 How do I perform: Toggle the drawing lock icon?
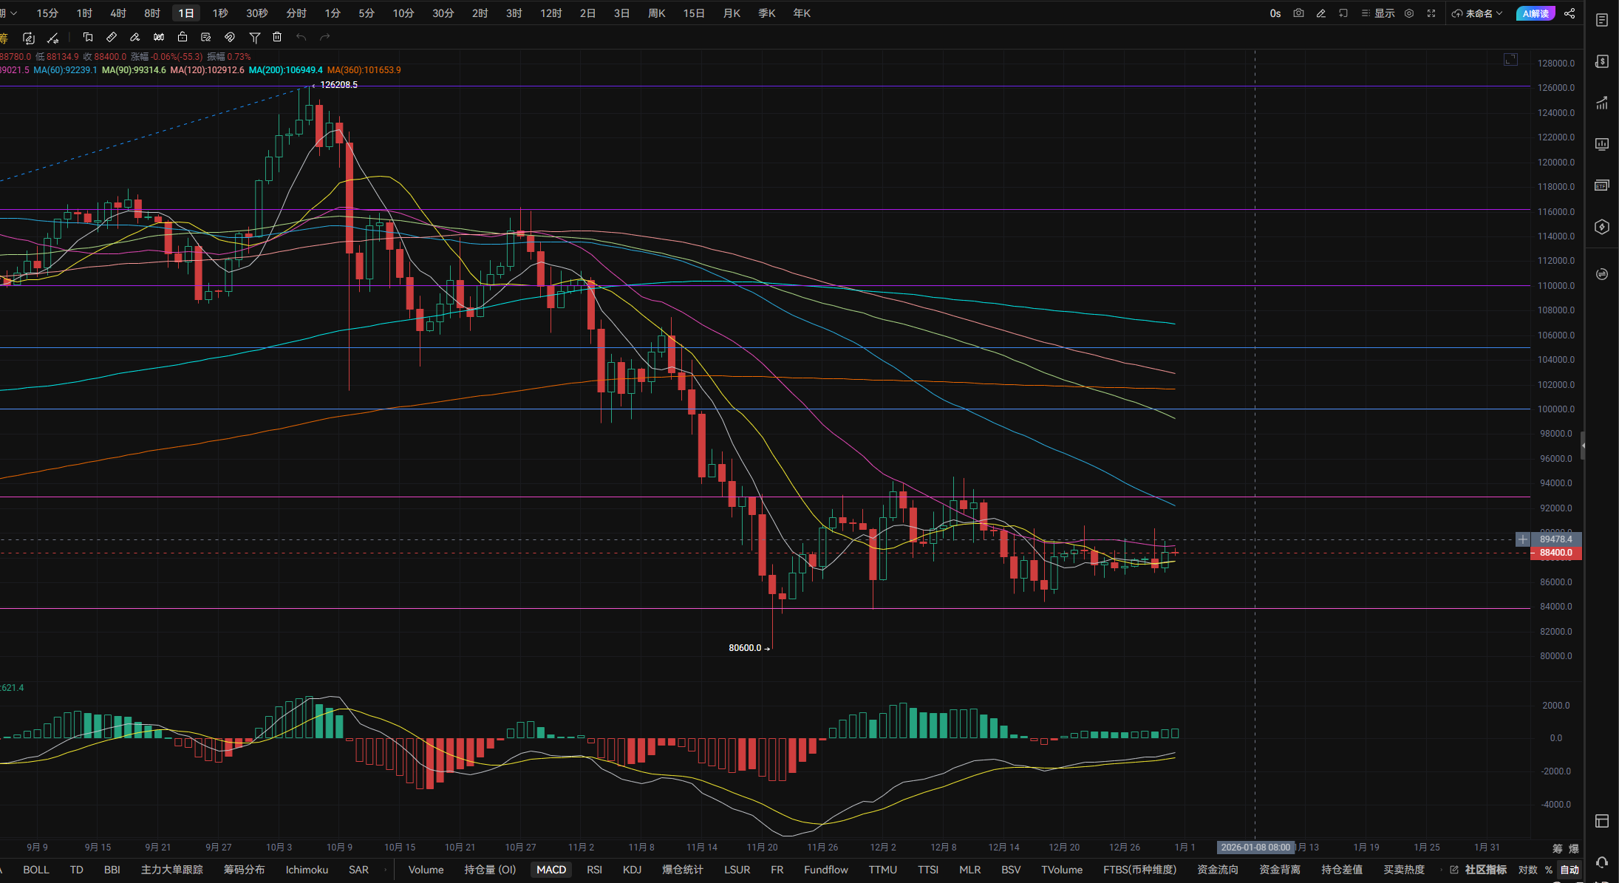click(x=183, y=37)
